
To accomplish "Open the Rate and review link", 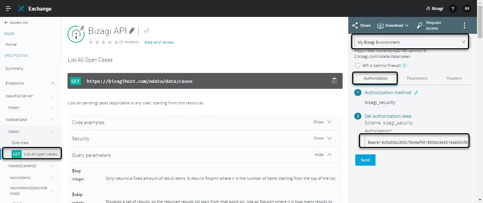I will coord(159,42).
